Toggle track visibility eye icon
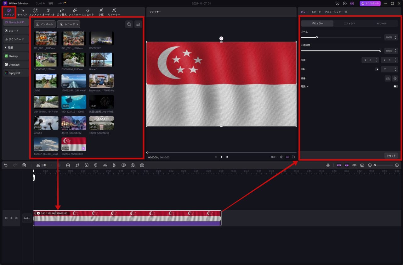Screen dimensions: 403x265 (11, 218)
